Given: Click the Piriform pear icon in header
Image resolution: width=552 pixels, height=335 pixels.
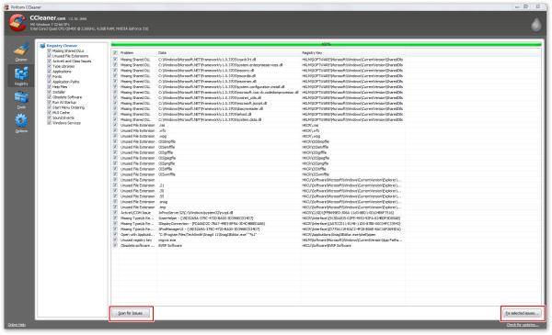Looking at the screenshot, I should 536,25.
